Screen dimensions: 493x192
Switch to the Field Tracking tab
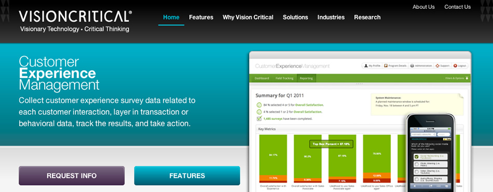pos(284,78)
